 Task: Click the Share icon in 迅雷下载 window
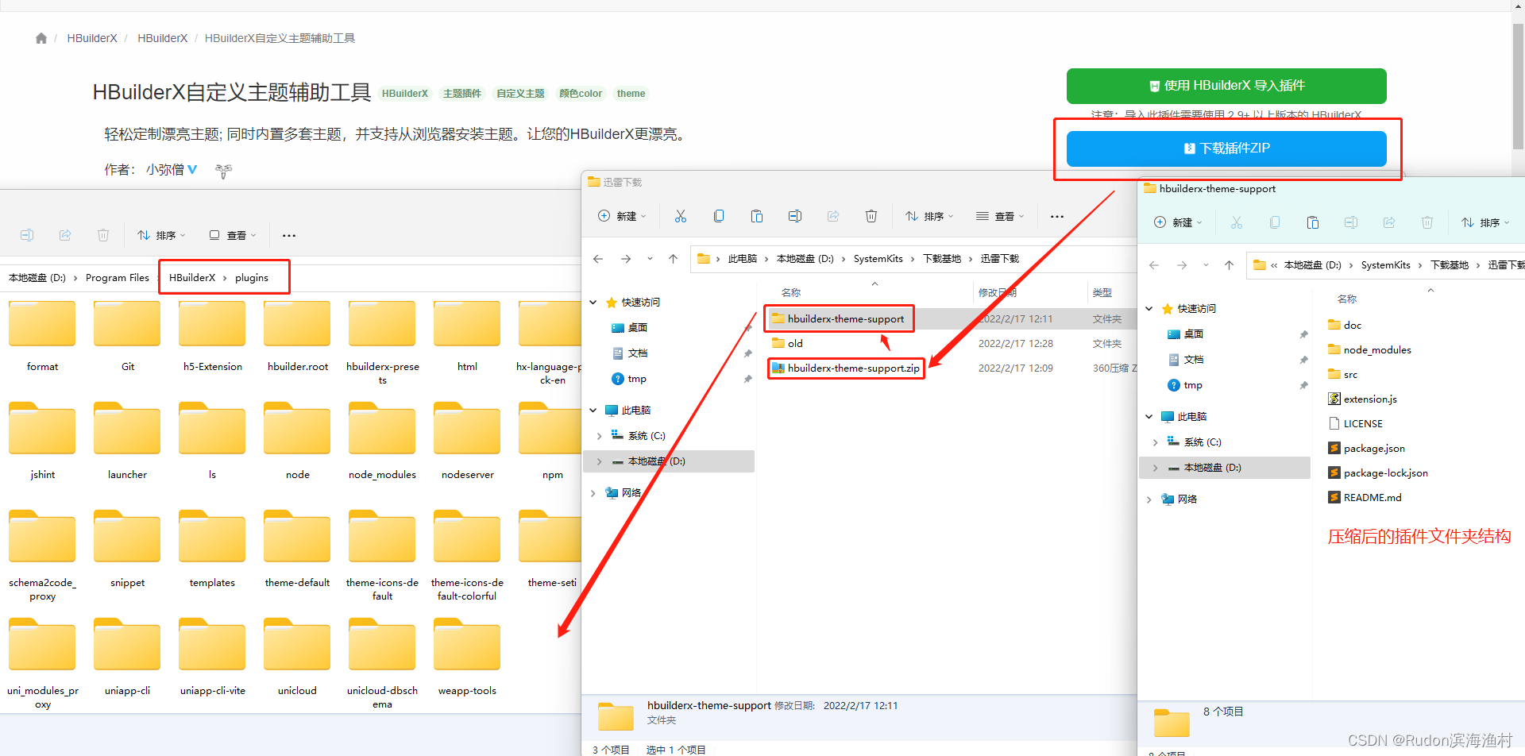coord(833,216)
